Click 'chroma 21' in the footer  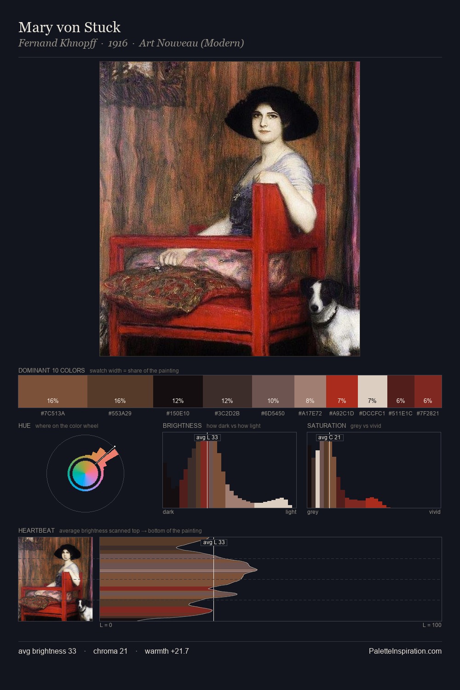tap(110, 651)
